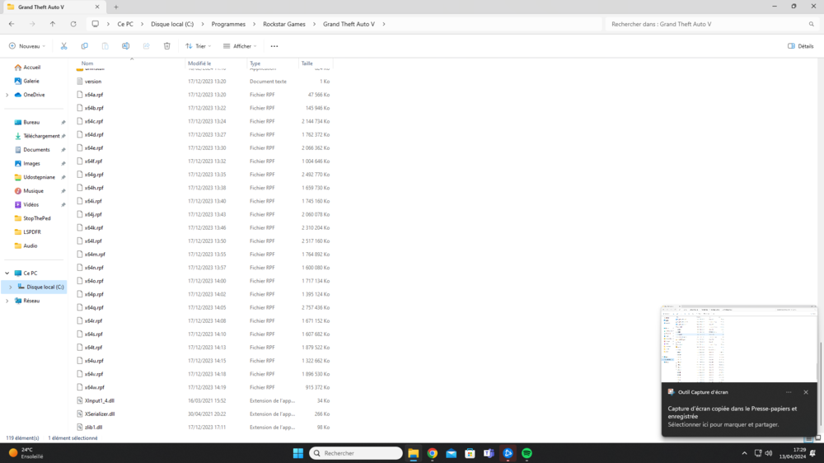The image size is (824, 463).
Task: Collapse the Ce PC tree node
Action: (x=7, y=274)
